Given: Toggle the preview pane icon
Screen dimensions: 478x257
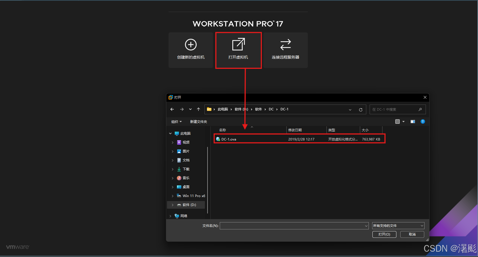Looking at the screenshot, I should point(413,122).
